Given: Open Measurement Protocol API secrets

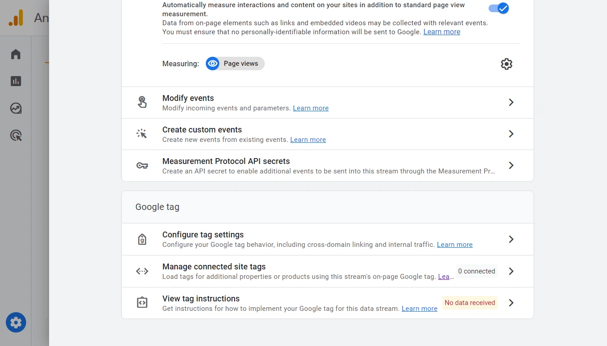Looking at the screenshot, I should pos(511,165).
